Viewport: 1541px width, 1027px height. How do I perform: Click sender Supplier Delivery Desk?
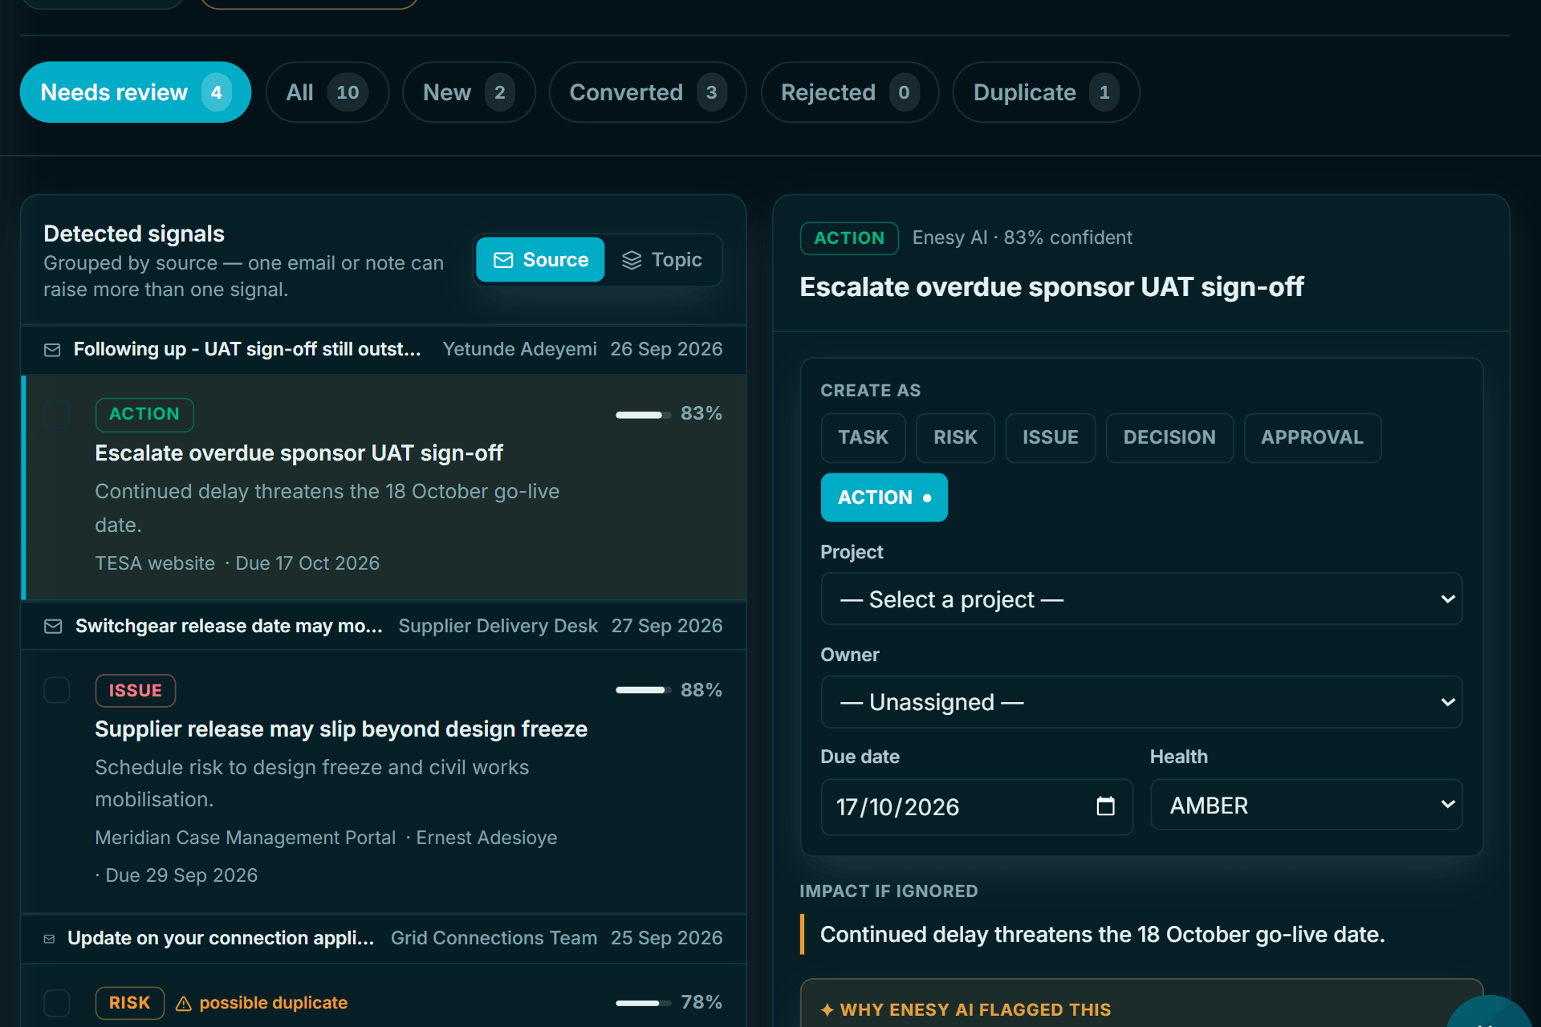tap(498, 626)
